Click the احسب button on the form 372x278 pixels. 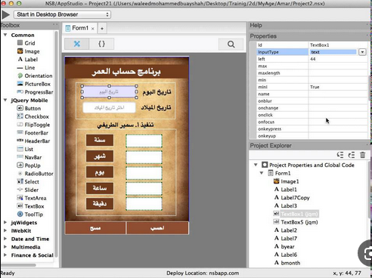tap(157, 228)
